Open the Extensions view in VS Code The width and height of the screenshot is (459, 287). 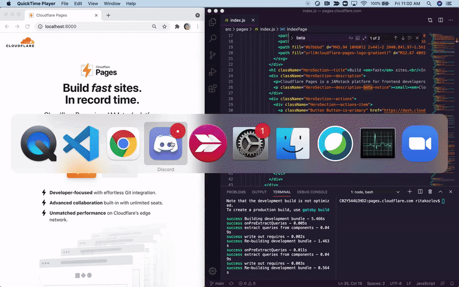212,88
